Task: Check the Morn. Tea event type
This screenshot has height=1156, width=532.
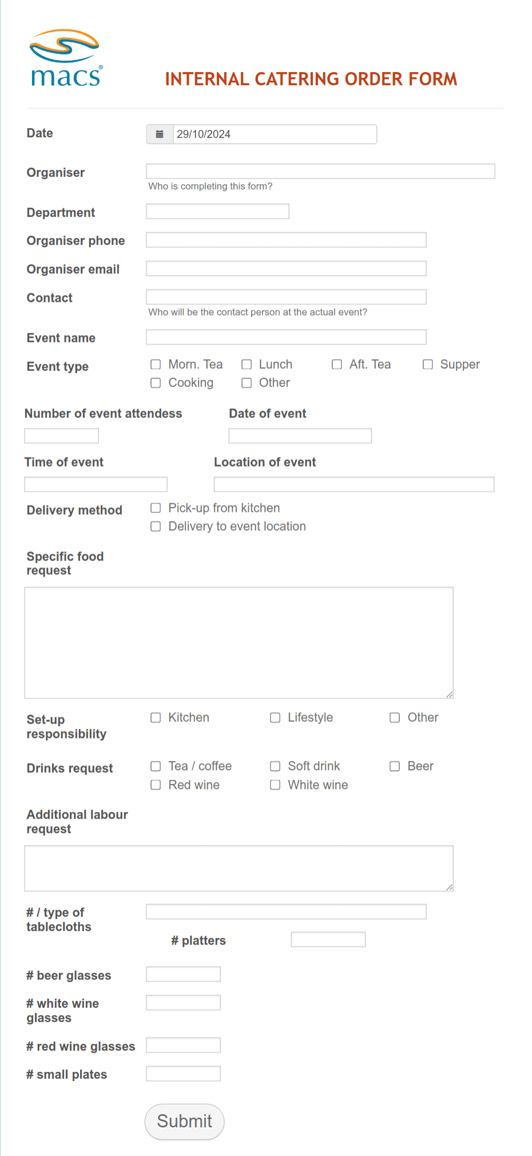Action: click(x=155, y=364)
